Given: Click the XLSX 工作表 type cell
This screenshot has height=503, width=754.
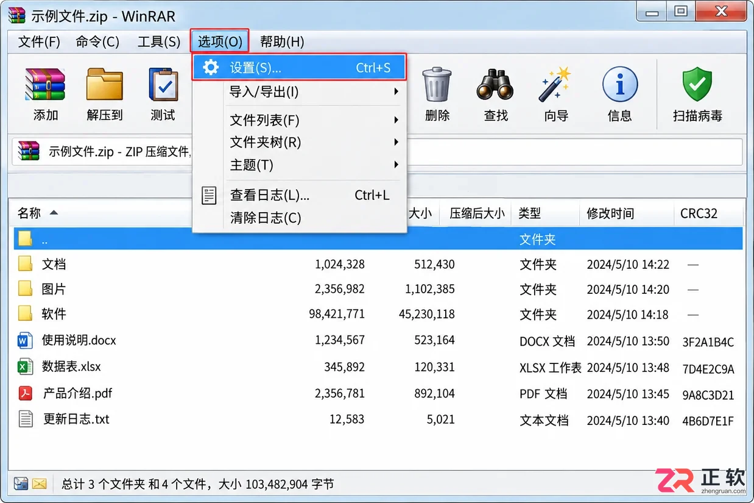Looking at the screenshot, I should 551,368.
